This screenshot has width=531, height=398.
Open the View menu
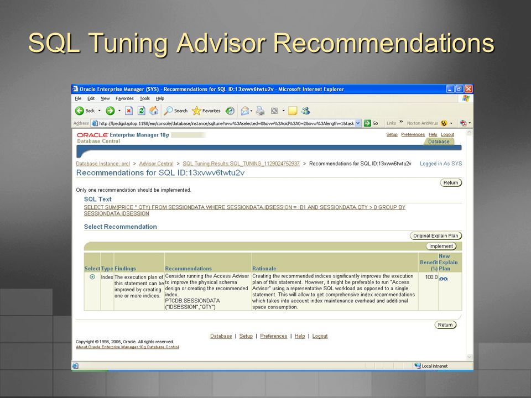coord(105,98)
